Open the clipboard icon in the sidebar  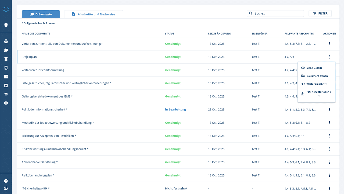point(6,85)
